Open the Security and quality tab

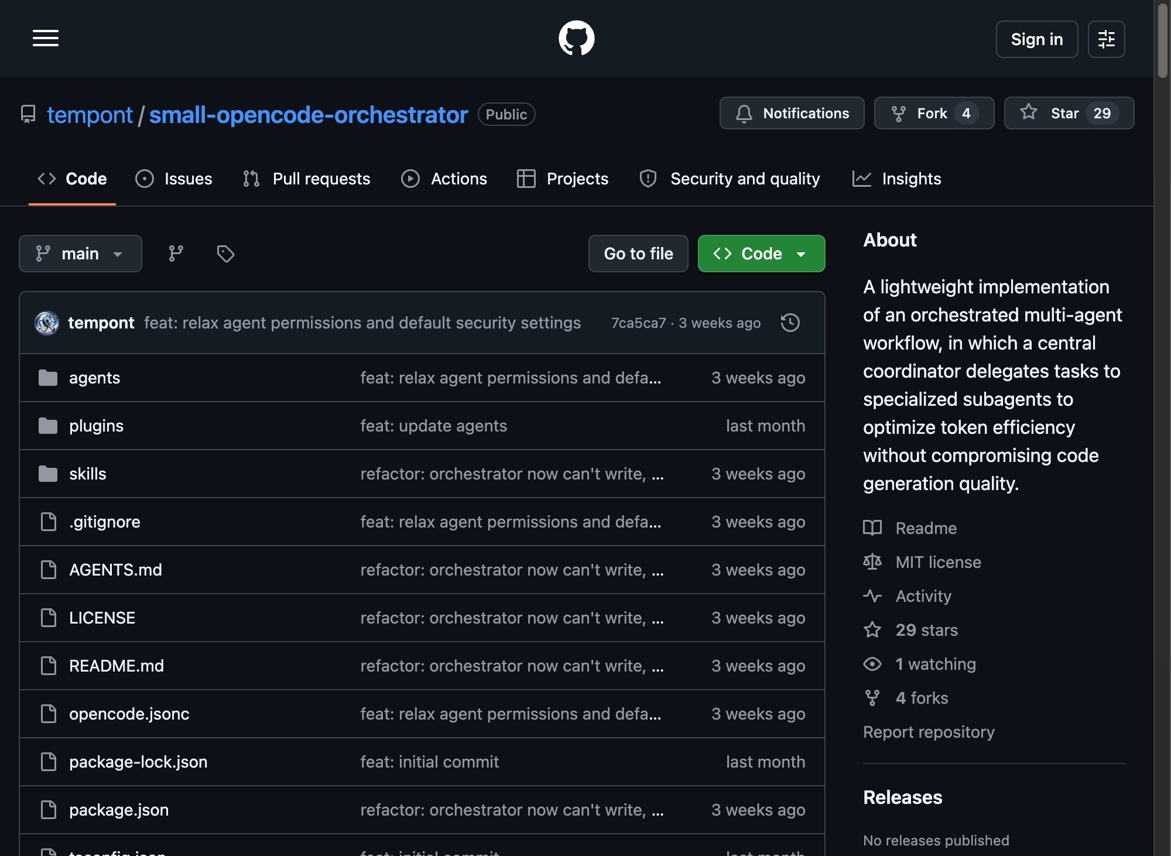click(x=730, y=179)
